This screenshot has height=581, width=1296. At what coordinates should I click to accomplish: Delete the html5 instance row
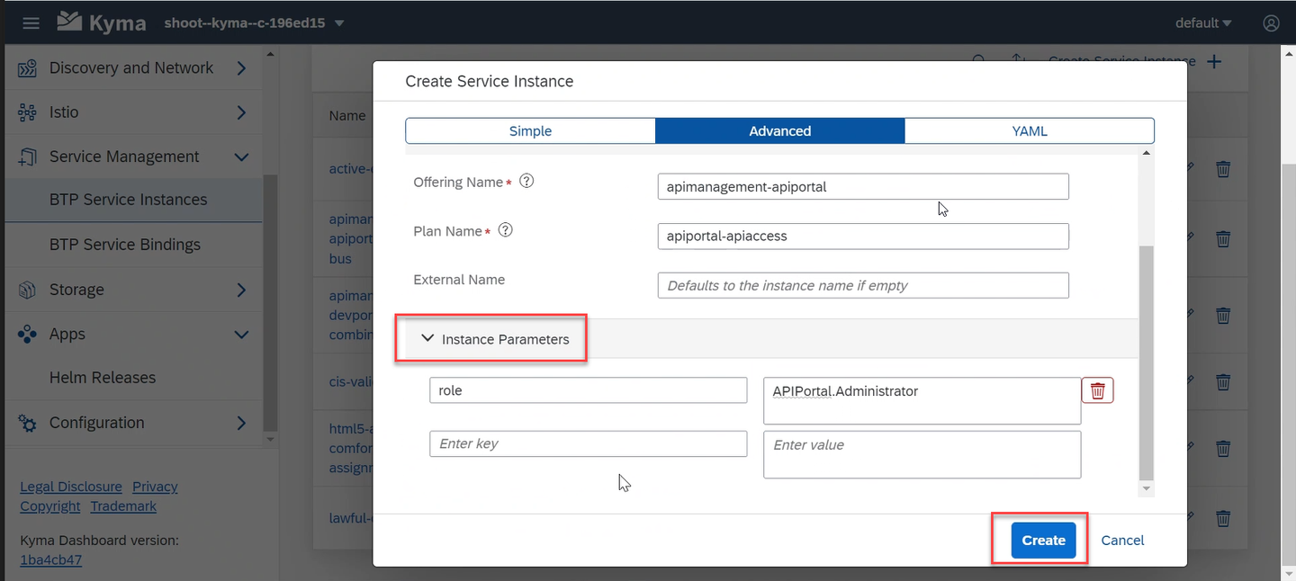(1223, 448)
